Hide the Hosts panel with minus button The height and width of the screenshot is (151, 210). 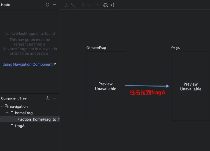click(x=55, y=5)
